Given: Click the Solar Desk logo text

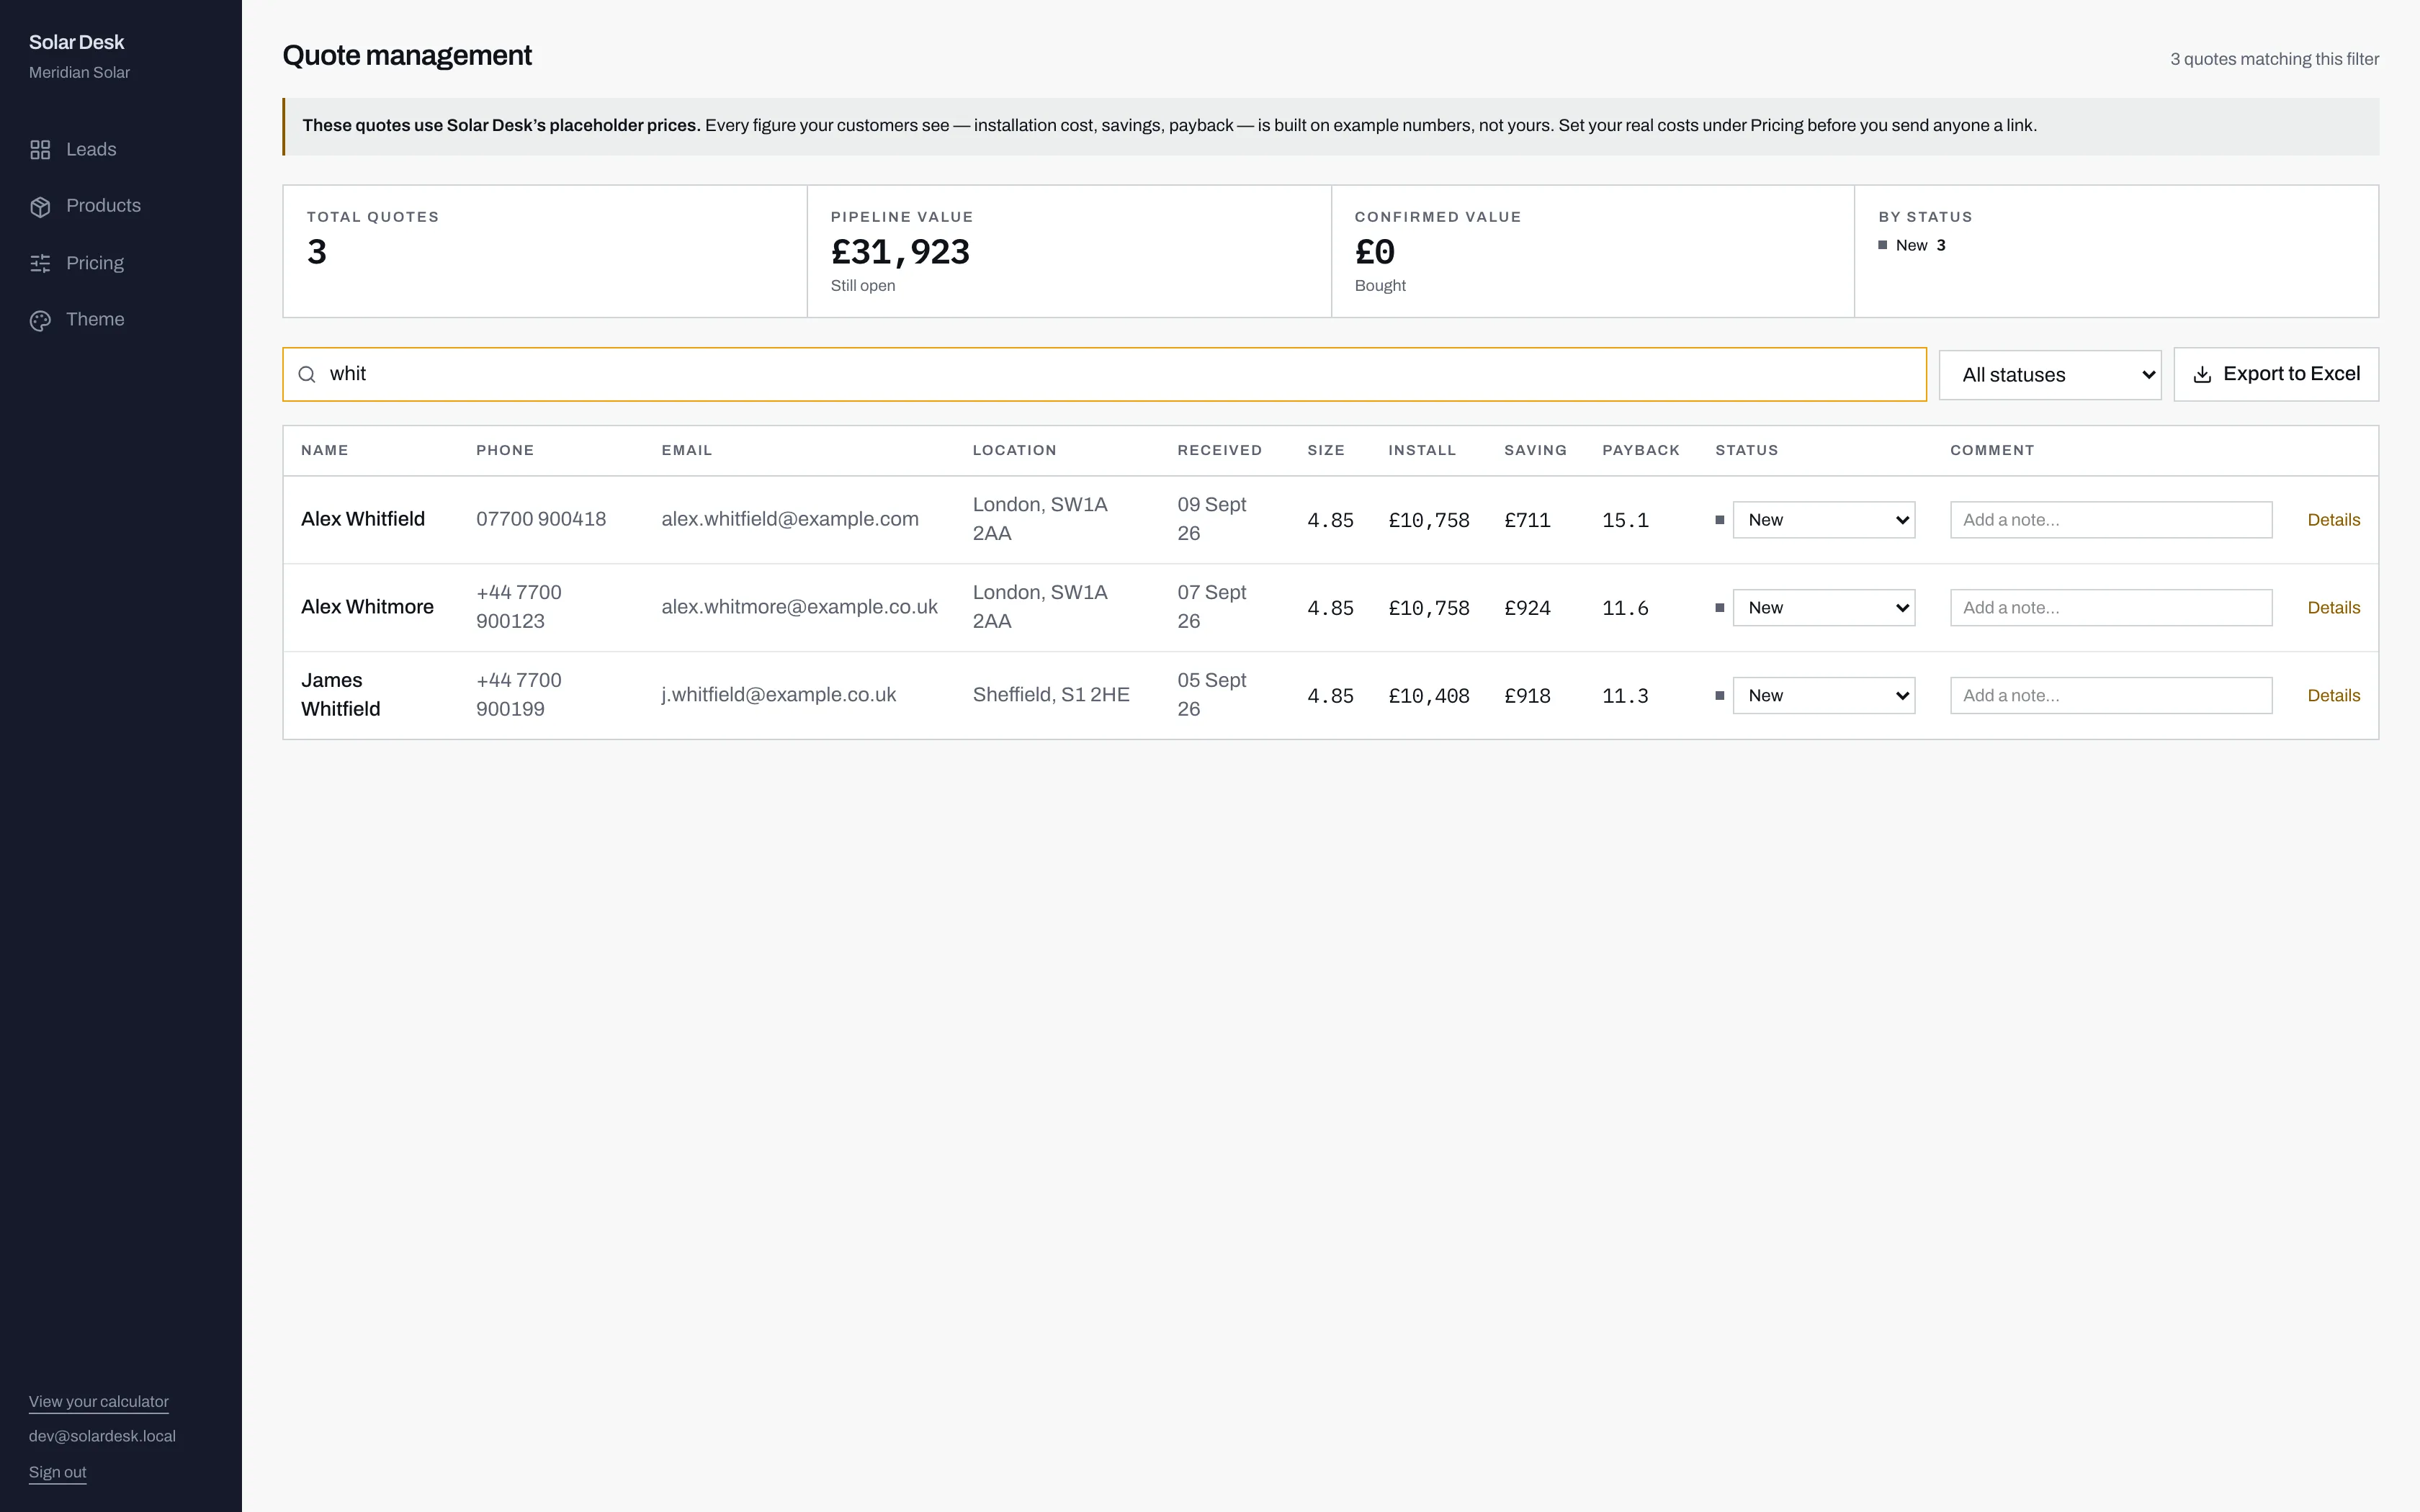Looking at the screenshot, I should [x=76, y=42].
